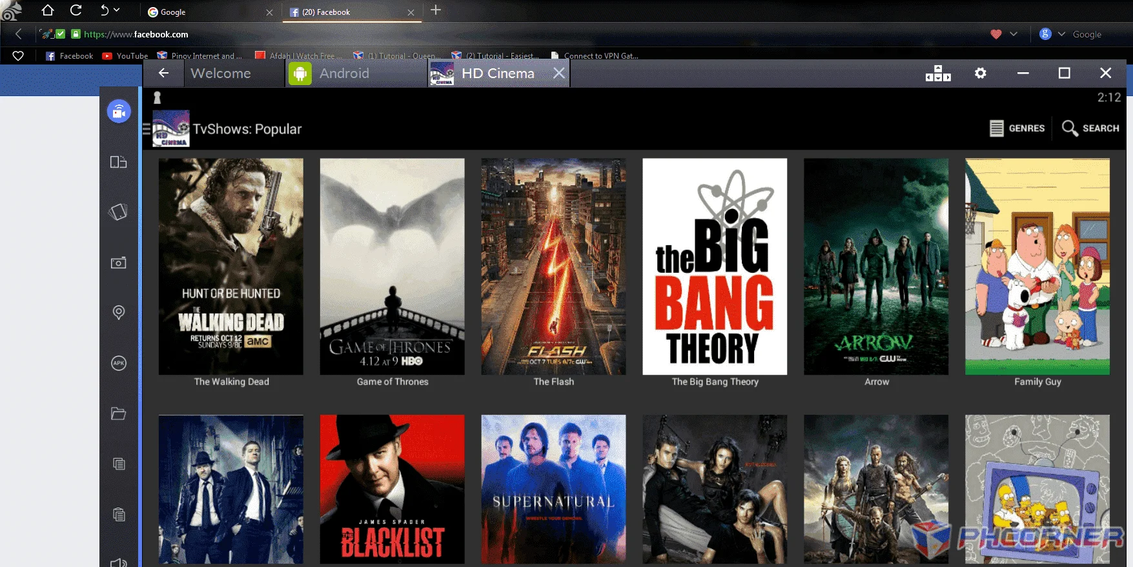Click the 'TvShows: Popular' heading
Screen dimensions: 1133x567
click(x=247, y=129)
